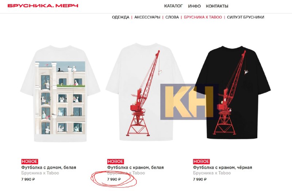
Task: Go to КОНТАКТЫ page
Action: [x=217, y=6]
